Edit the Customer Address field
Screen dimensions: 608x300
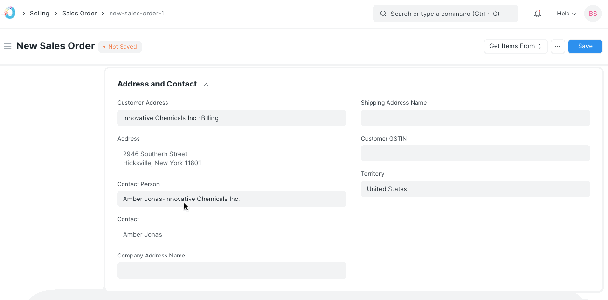click(232, 118)
